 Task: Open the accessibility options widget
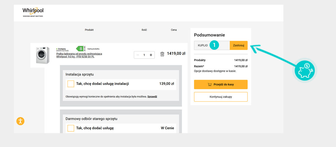point(20,121)
